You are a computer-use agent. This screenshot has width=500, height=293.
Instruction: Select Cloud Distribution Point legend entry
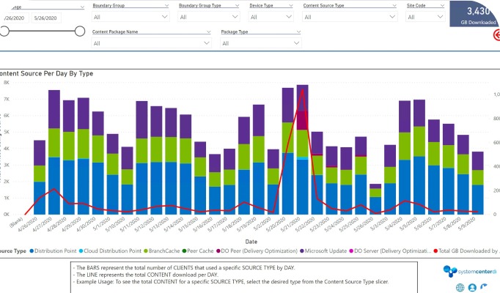[x=110, y=251]
